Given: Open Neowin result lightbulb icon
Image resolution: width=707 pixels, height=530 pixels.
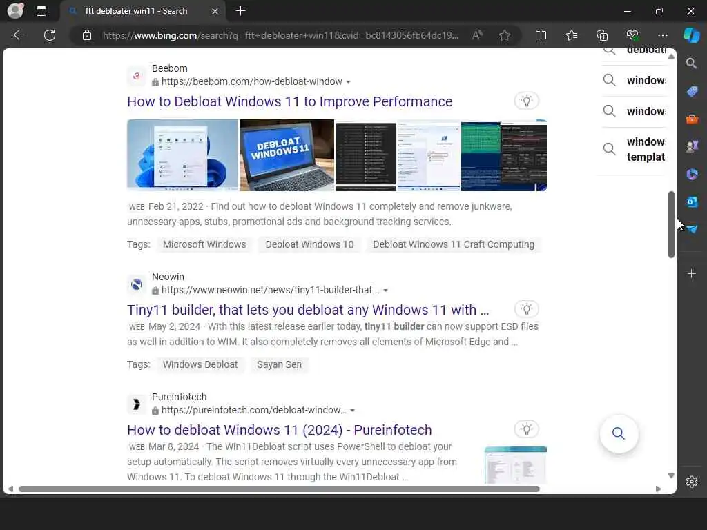Looking at the screenshot, I should pos(527,309).
